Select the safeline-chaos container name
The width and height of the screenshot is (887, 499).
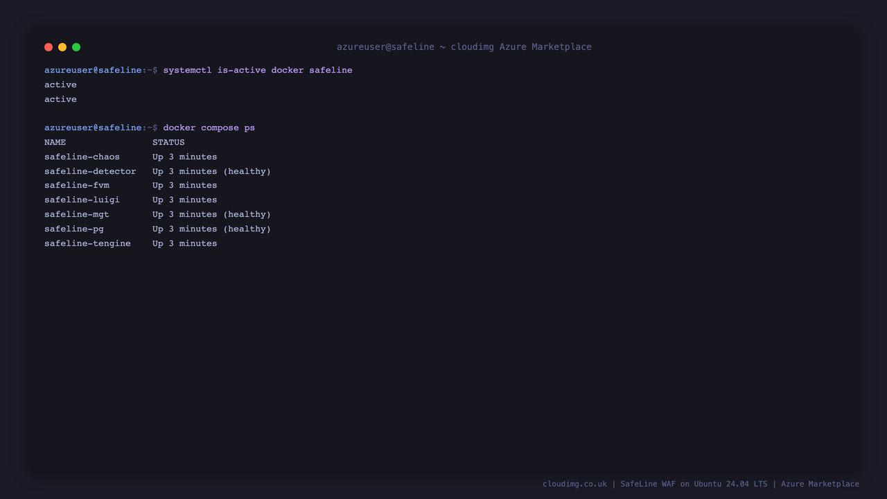pos(82,157)
